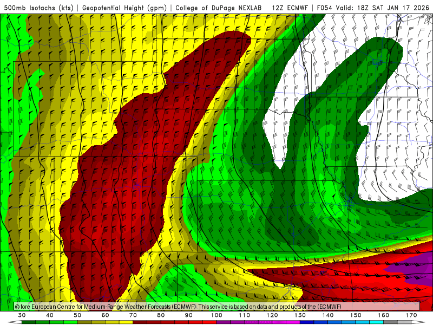Click the '130' label on the color scale

tap(300, 315)
